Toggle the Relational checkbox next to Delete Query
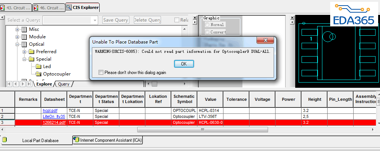Viewport: 380px width, 151px height. click(x=177, y=20)
